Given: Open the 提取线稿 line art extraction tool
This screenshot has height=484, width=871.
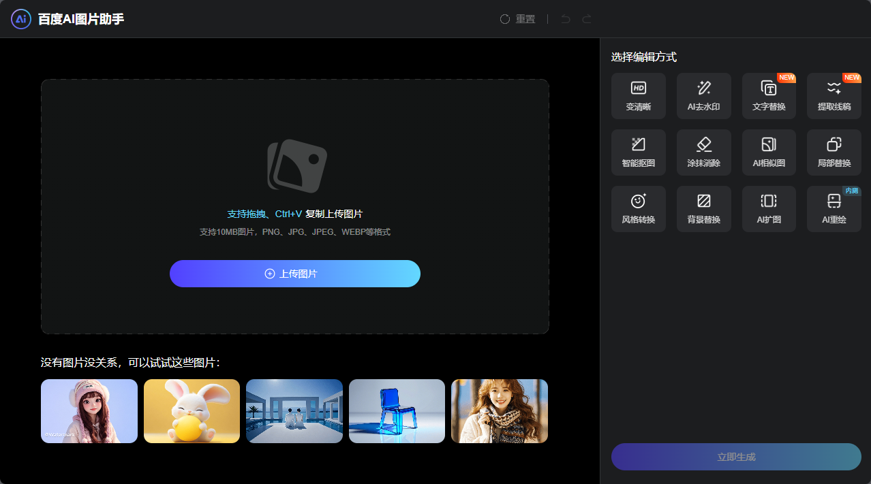Looking at the screenshot, I should [x=833, y=95].
